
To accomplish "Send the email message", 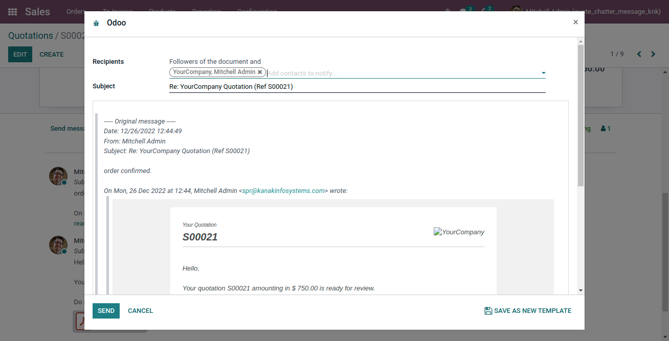I will point(106,311).
